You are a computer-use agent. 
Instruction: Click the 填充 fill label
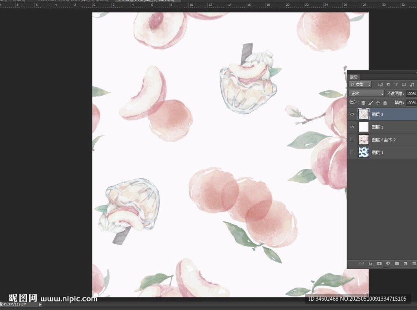399,103
